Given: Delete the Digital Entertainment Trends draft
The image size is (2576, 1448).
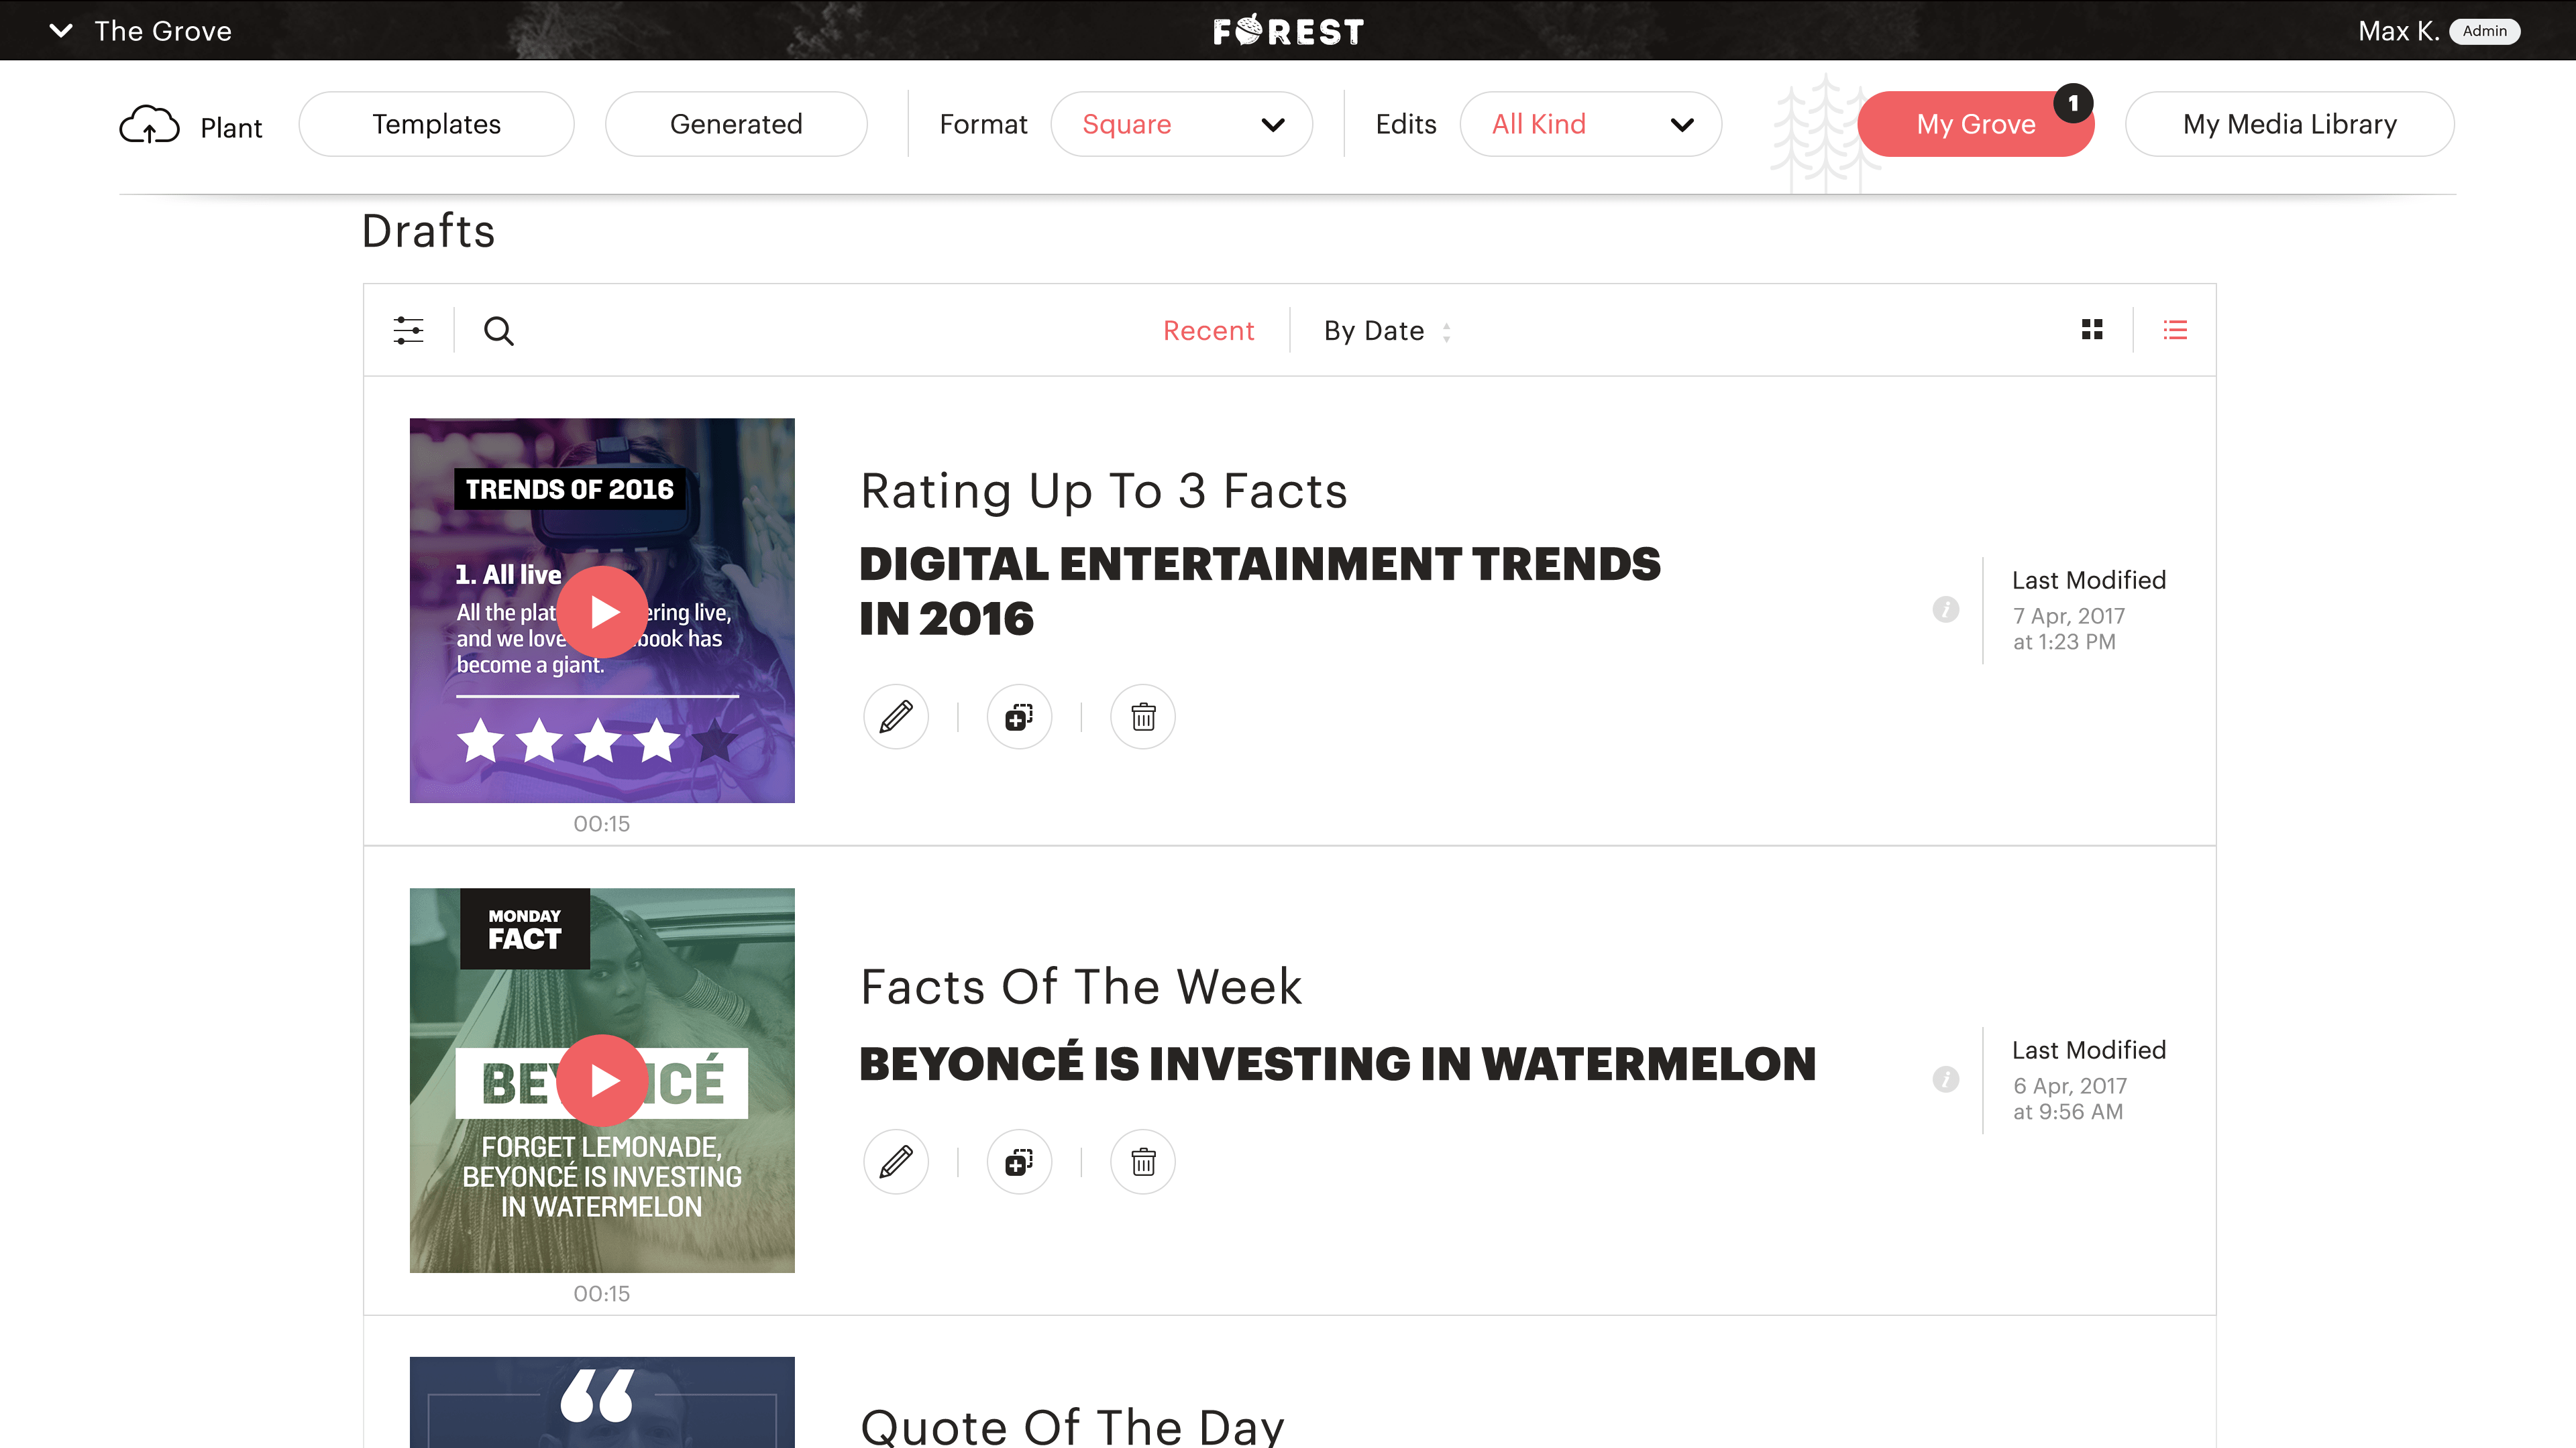Looking at the screenshot, I should (1143, 717).
